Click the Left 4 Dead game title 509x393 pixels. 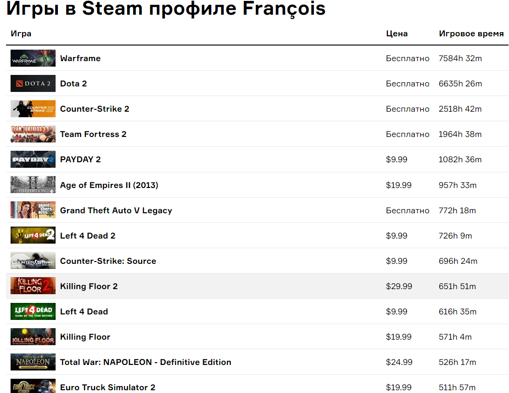pyautogui.click(x=84, y=312)
